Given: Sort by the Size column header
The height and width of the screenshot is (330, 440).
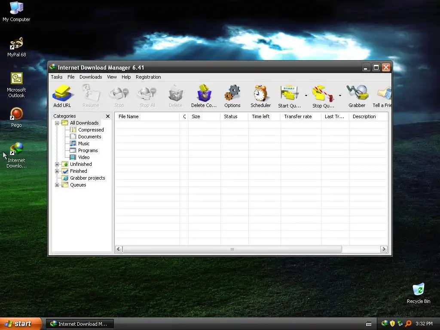Looking at the screenshot, I should [204, 116].
